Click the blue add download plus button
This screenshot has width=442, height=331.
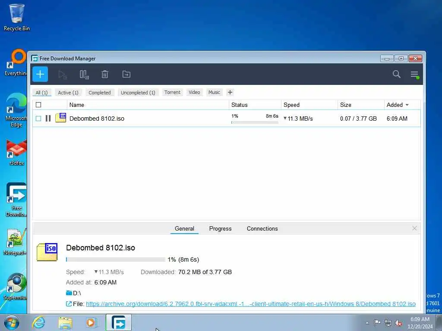click(x=40, y=74)
